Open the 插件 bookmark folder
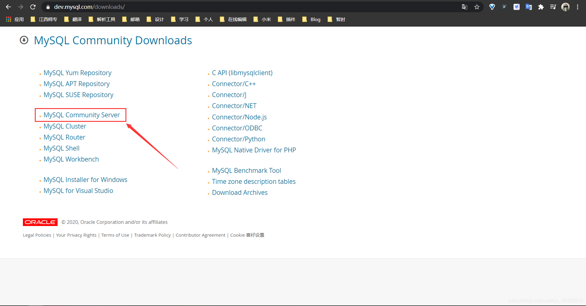 tap(287, 19)
